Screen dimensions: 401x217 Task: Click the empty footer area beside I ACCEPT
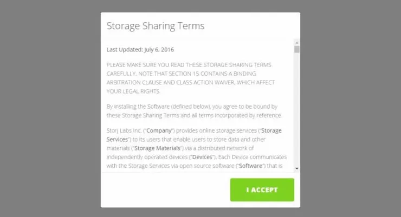point(163,190)
